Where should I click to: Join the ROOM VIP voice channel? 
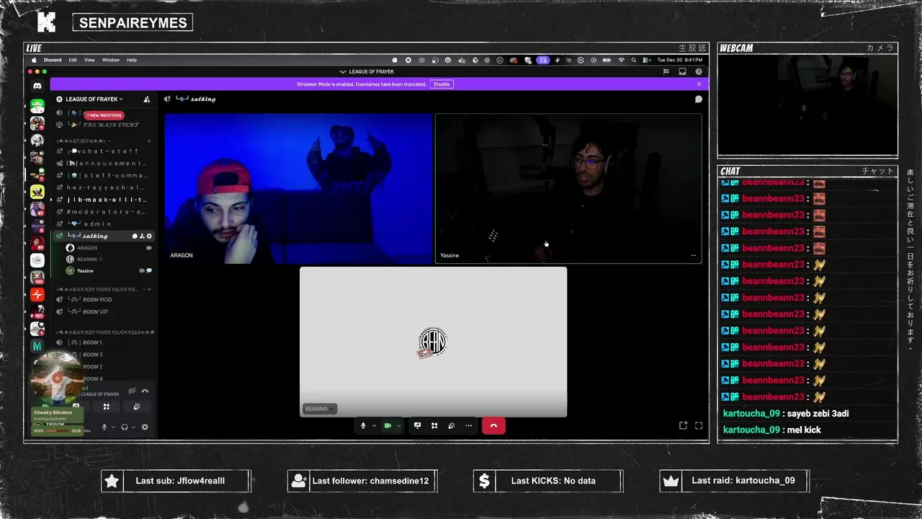103,312
